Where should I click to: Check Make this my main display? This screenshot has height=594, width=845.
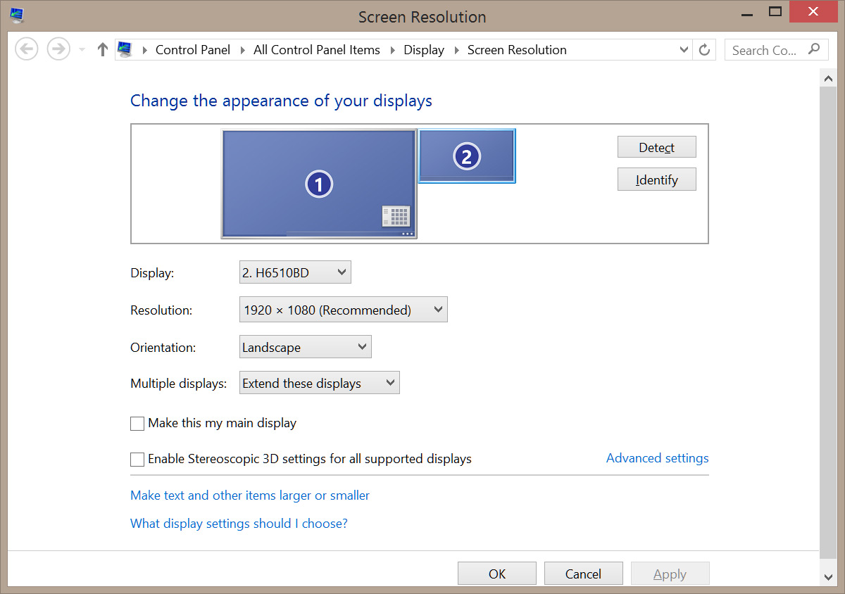click(137, 424)
